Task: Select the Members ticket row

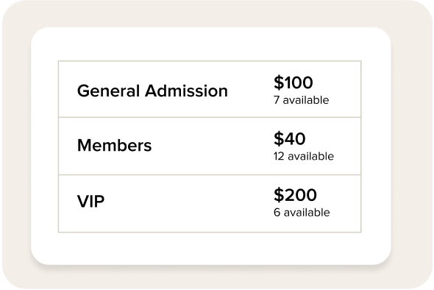Action: 210,146
